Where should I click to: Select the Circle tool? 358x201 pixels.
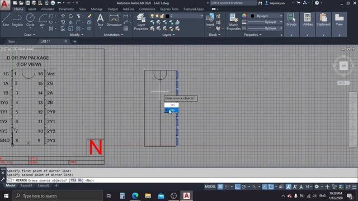click(x=30, y=20)
